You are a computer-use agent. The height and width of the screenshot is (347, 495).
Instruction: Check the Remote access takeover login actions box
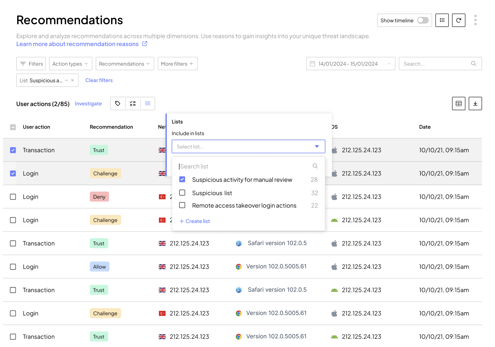182,205
